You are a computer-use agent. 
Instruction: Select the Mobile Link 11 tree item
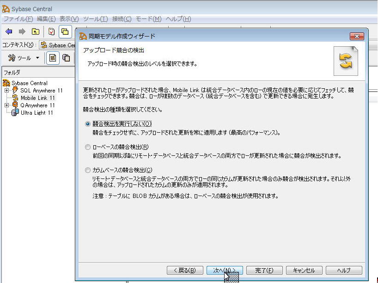37,98
